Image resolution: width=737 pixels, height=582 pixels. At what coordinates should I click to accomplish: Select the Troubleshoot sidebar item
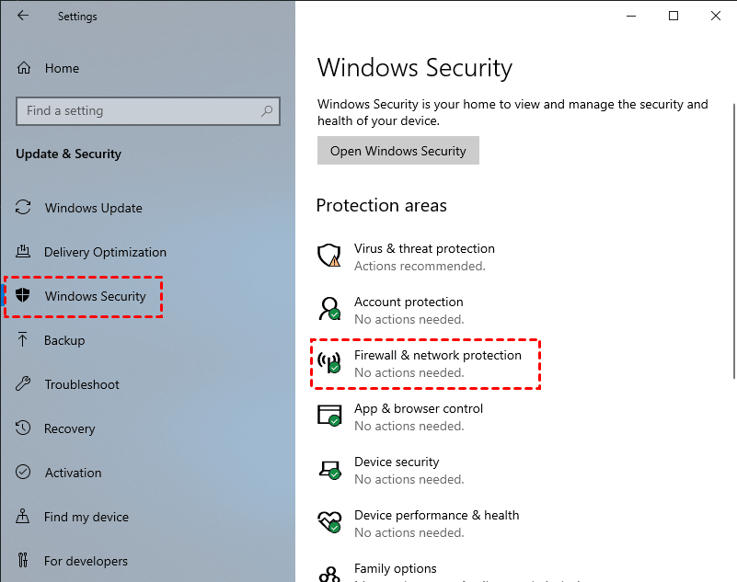pyautogui.click(x=82, y=384)
